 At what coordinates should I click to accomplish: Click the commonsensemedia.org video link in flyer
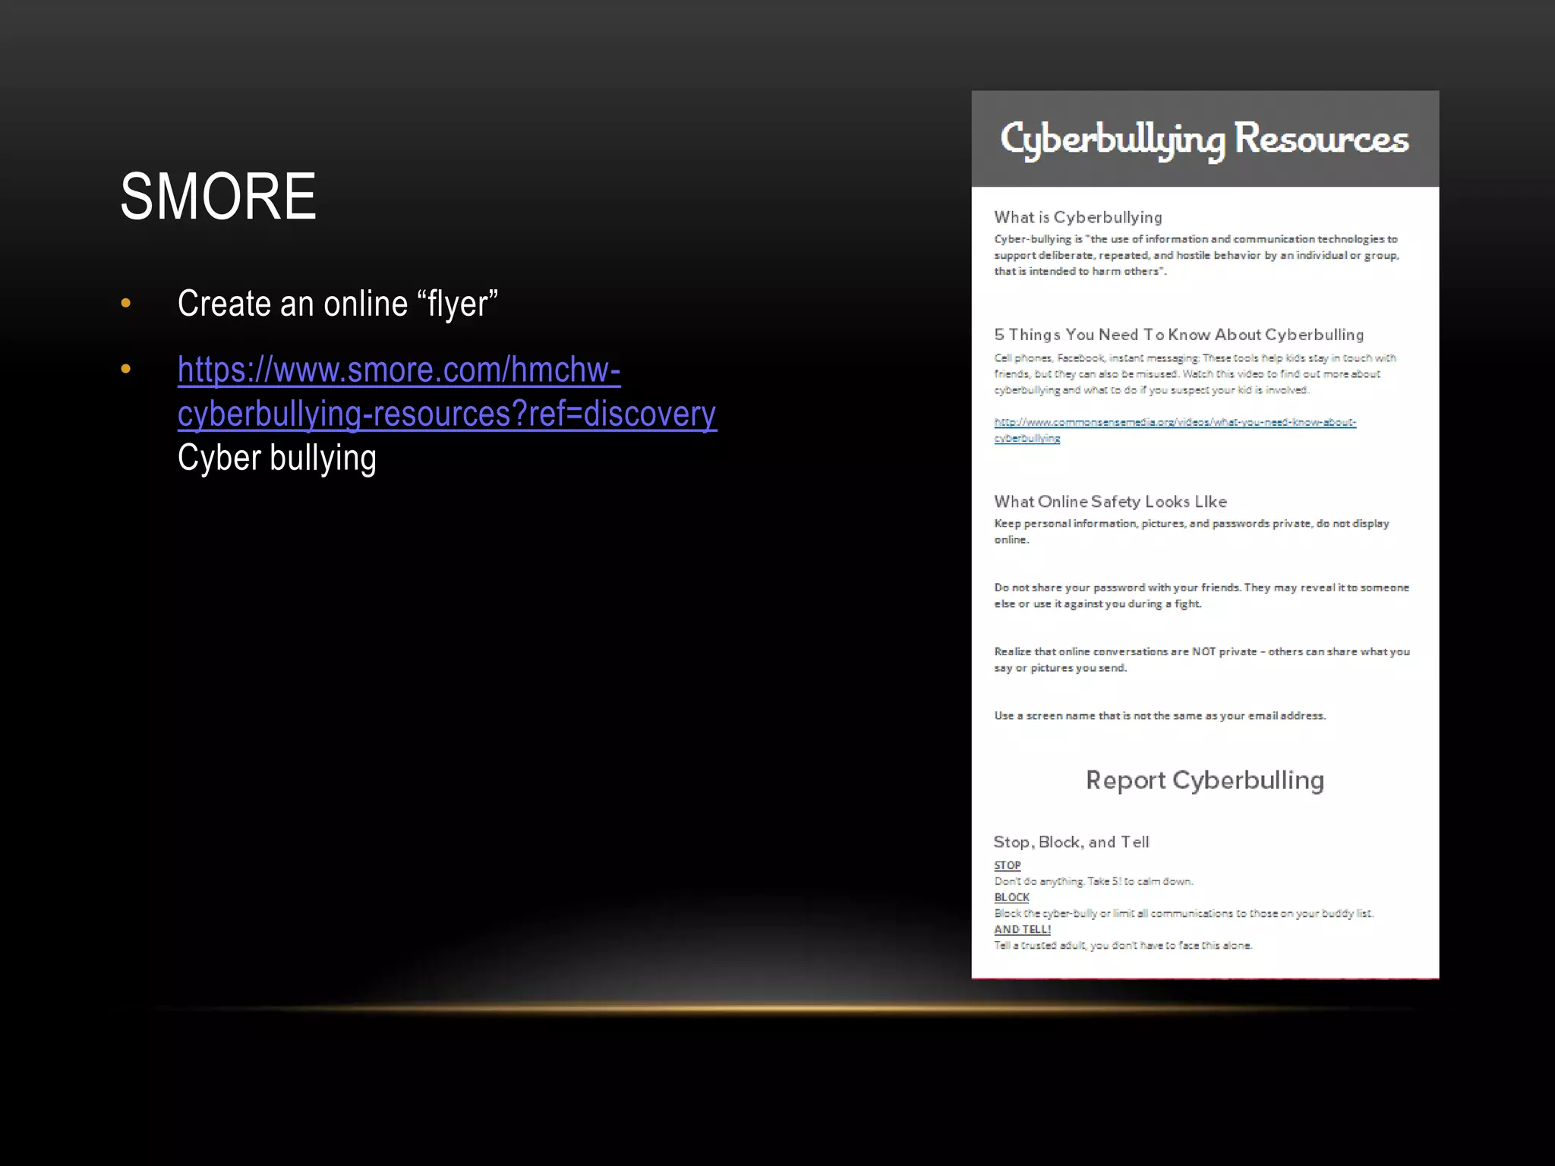coord(1175,430)
